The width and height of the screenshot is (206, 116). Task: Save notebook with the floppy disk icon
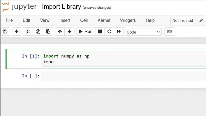pos(5,32)
